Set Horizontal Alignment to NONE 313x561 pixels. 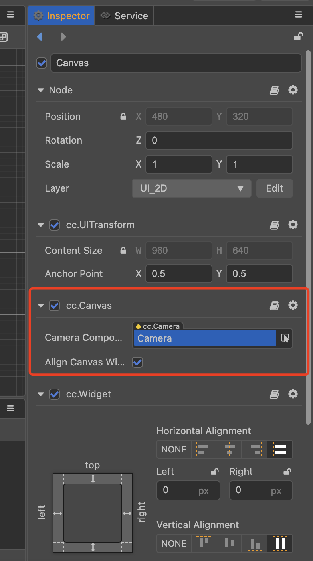pyautogui.click(x=174, y=449)
